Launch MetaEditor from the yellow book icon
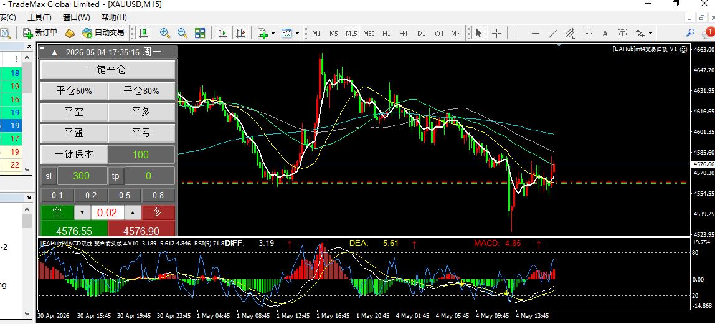 (69, 33)
